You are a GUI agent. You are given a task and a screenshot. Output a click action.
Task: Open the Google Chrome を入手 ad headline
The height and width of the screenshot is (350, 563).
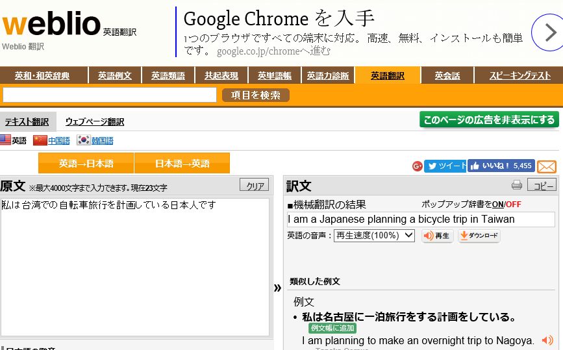pos(279,19)
